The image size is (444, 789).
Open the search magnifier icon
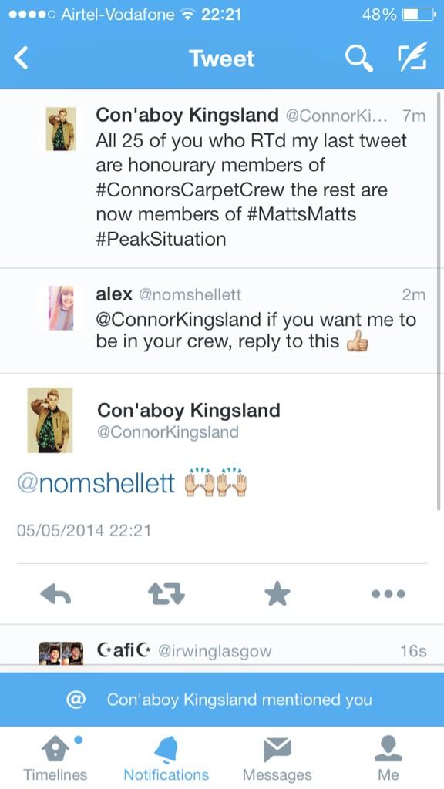click(359, 59)
